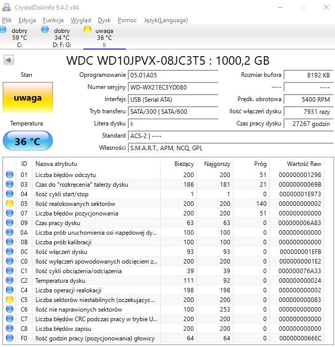
Task: Click the Interfejs field USB (Serial ATA)
Action: point(173,99)
